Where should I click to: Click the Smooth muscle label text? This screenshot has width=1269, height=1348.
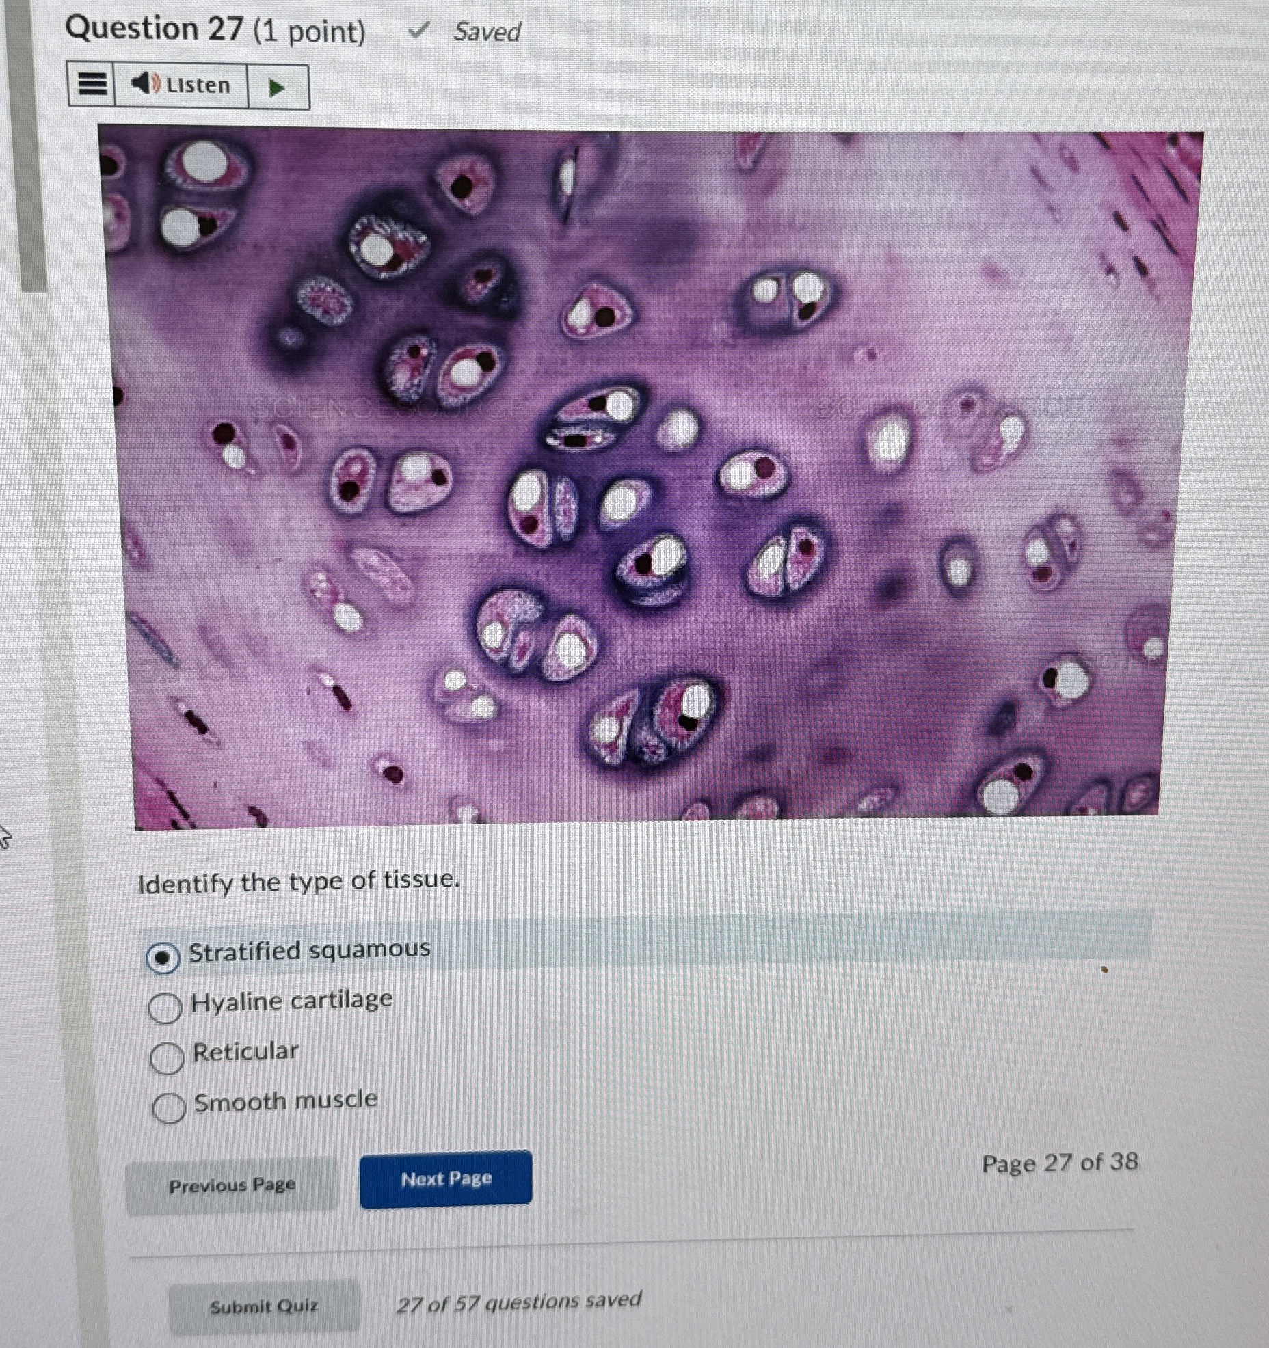coord(286,1101)
